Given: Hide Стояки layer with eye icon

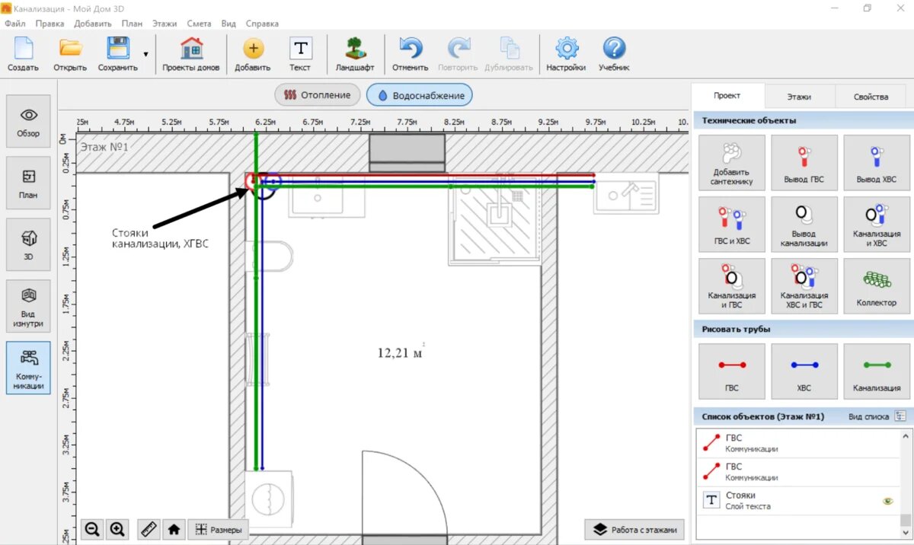Looking at the screenshot, I should tap(887, 501).
